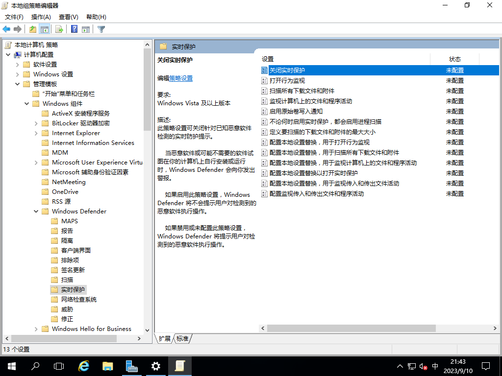
Task: Open Settings gear on taskbar
Action: click(155, 366)
